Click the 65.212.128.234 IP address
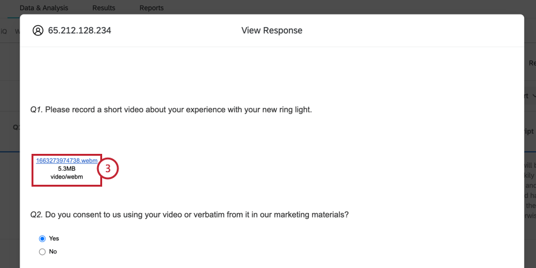Screen dimensions: 536x268 79,30
